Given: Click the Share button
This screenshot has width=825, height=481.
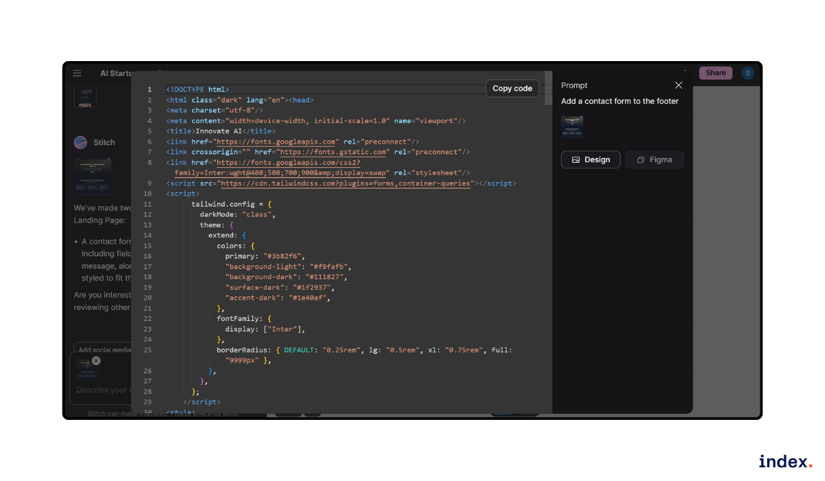Looking at the screenshot, I should (716, 72).
